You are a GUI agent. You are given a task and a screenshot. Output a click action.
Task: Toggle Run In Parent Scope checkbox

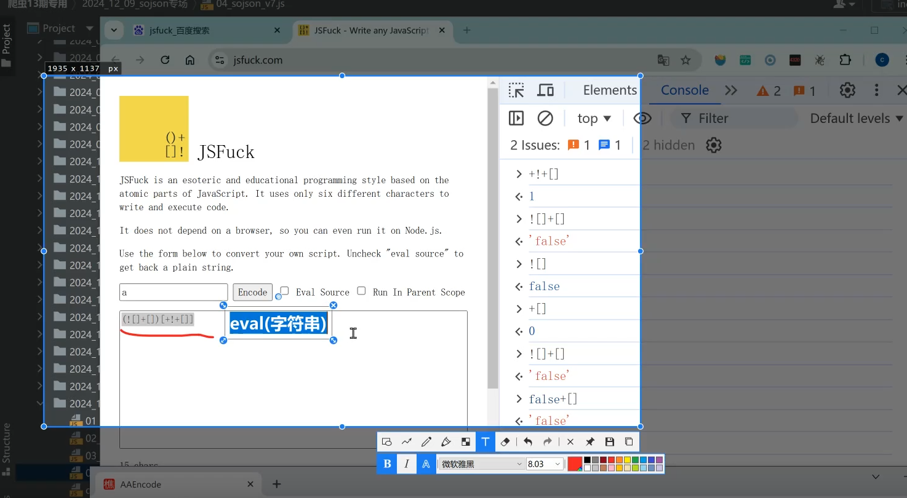point(361,291)
